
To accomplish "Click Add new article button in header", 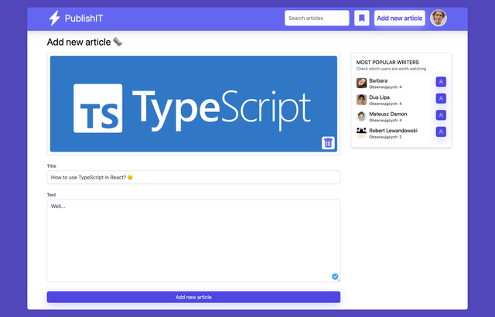I will tap(400, 18).
